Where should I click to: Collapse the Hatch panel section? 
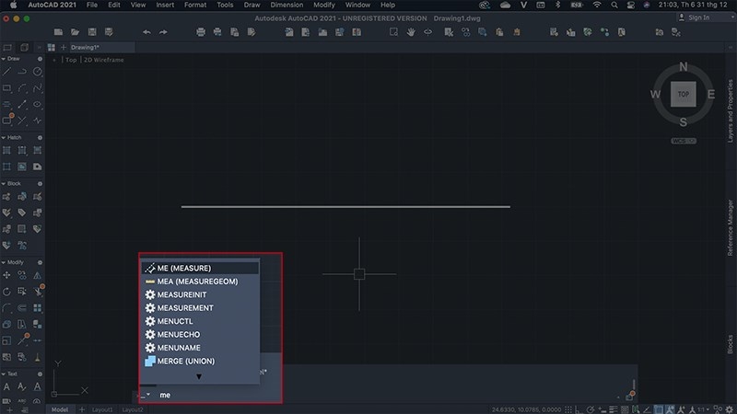tap(4, 137)
